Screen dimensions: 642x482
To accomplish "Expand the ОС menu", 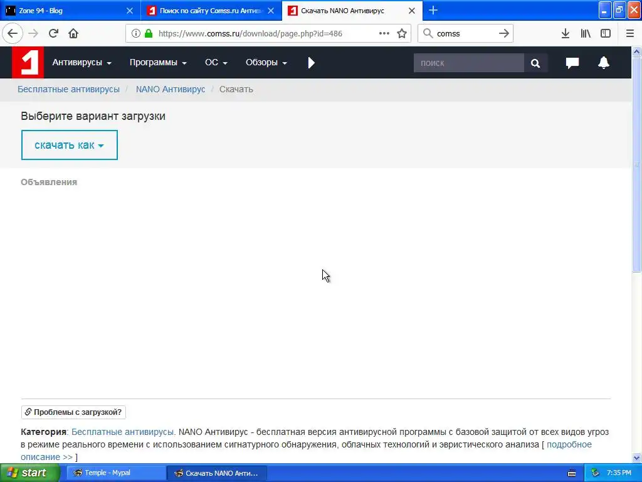I will tap(216, 62).
